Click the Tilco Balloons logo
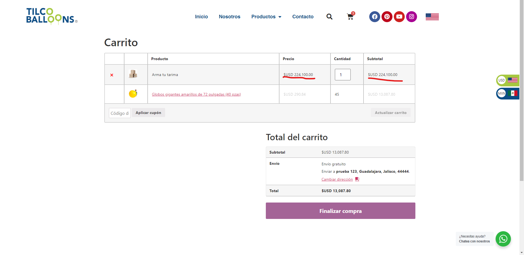The width and height of the screenshot is (524, 255). [x=52, y=16]
